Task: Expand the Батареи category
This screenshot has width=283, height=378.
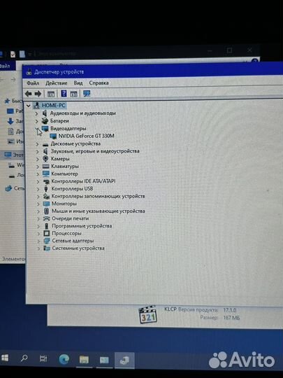Action: [36, 121]
